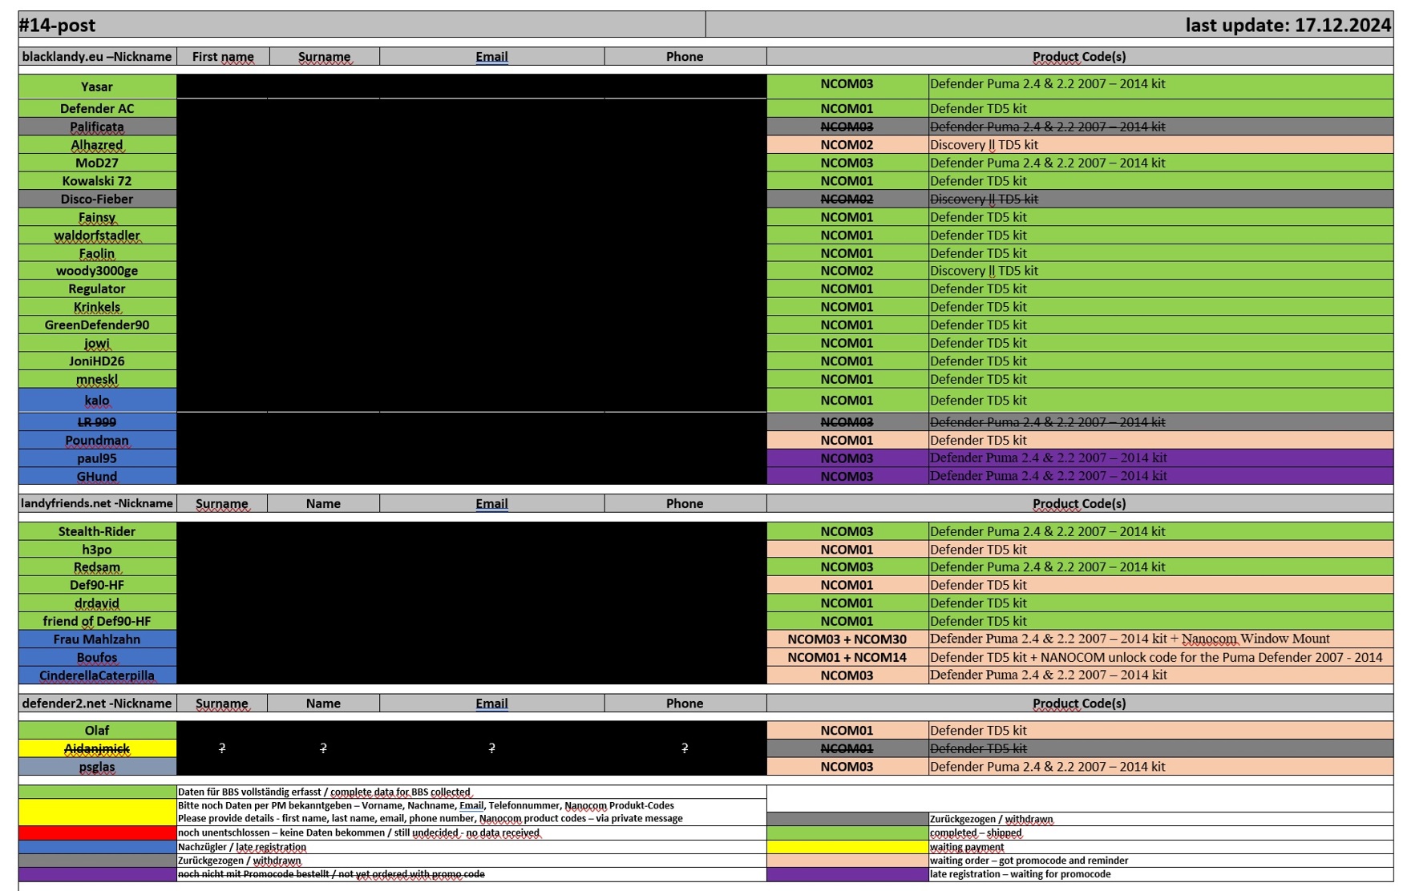The image size is (1403, 891).
Task: Click the GreenDefender90 nickname cell
Action: pos(97,325)
